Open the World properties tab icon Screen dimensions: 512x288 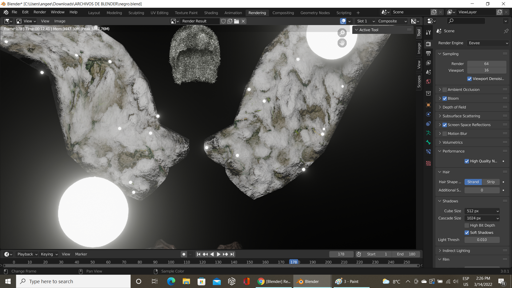[428, 81]
